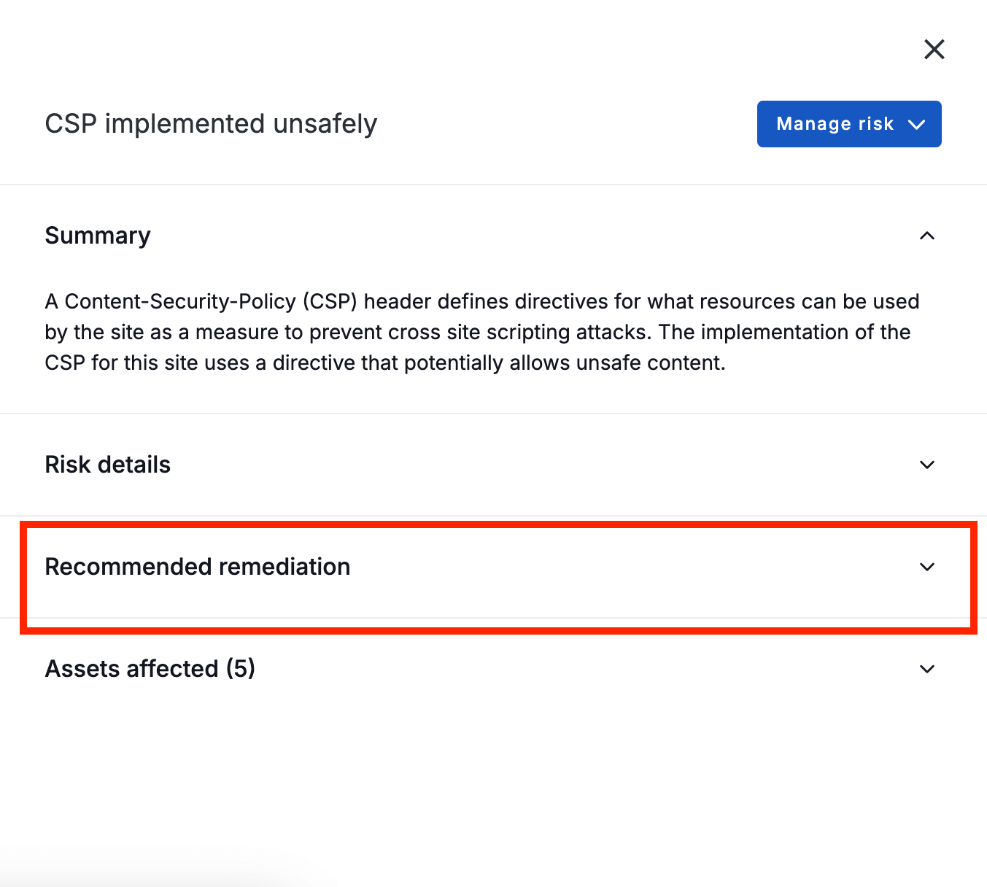
Task: Click the Summary section heading
Action: pos(98,236)
